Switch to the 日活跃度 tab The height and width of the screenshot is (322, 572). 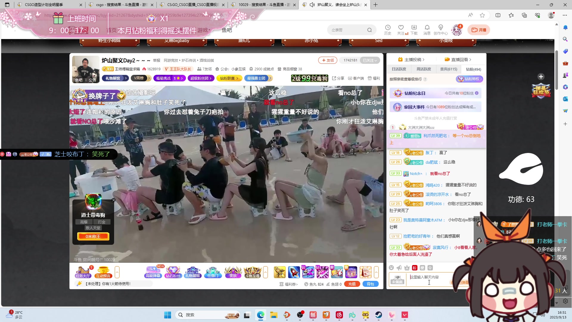tap(399, 69)
